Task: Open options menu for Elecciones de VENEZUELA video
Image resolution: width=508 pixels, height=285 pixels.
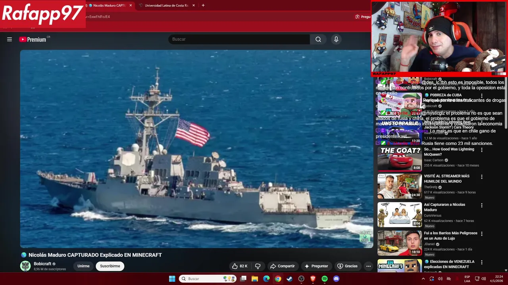Action: pos(482,262)
